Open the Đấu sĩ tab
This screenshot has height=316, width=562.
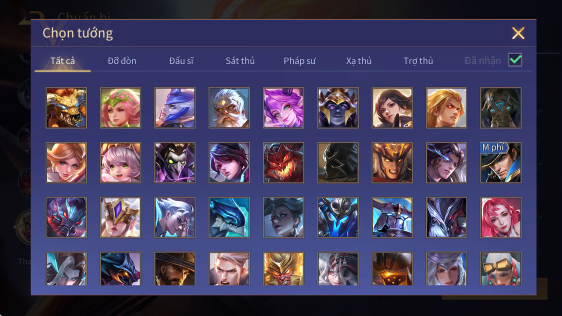click(181, 61)
